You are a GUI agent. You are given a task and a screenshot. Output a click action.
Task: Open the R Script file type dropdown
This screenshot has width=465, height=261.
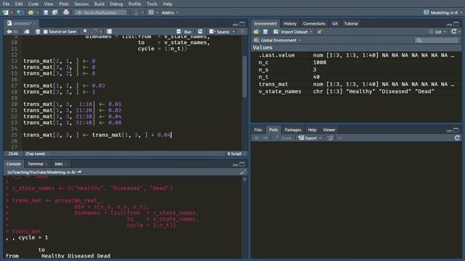click(236, 154)
